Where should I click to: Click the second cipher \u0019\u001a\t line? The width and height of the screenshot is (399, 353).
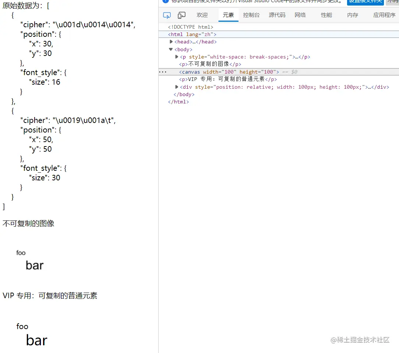pyautogui.click(x=68, y=120)
